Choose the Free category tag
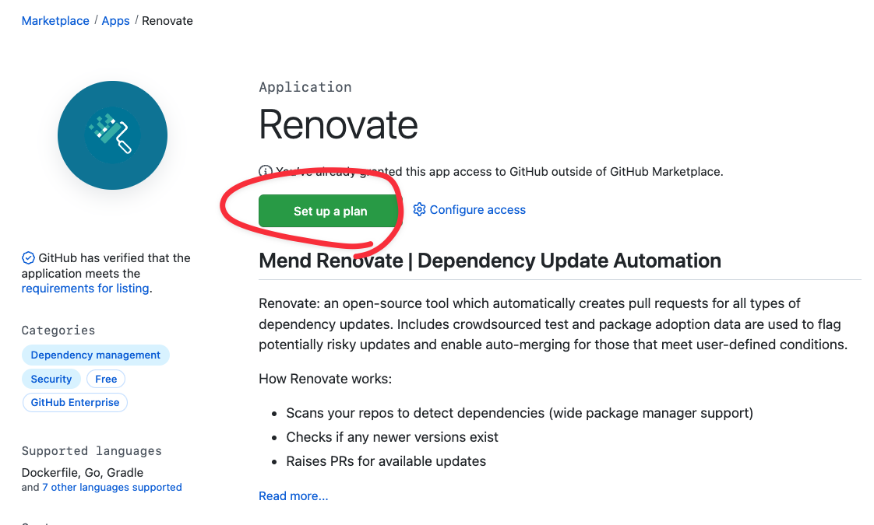 click(x=106, y=379)
